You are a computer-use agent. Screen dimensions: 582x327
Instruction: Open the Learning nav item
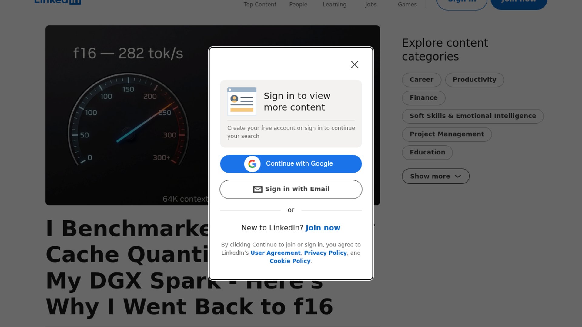[x=334, y=4]
